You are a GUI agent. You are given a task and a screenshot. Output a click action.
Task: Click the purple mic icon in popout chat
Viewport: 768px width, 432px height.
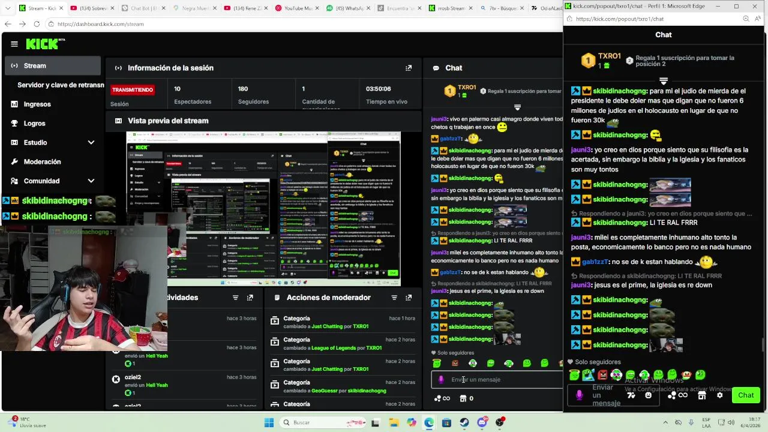pyautogui.click(x=579, y=395)
